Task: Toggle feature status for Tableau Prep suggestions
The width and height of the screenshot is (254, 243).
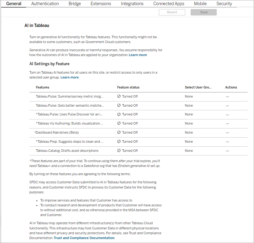Action: 119,141
